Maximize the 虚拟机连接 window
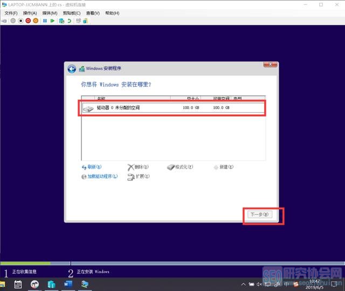The height and width of the screenshot is (291, 345). [x=321, y=5]
